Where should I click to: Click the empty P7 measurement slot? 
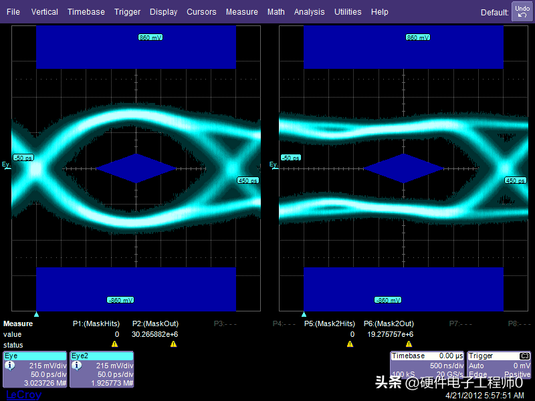coord(461,323)
